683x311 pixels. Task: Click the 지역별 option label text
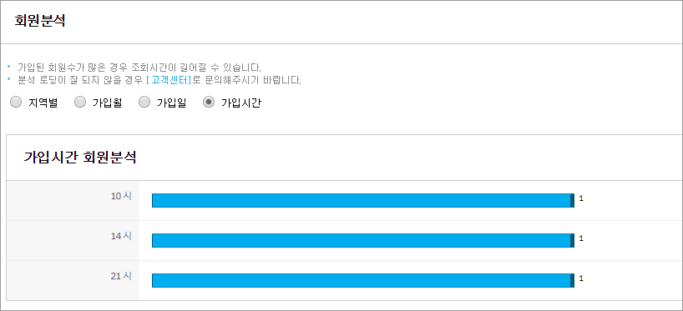coord(43,103)
